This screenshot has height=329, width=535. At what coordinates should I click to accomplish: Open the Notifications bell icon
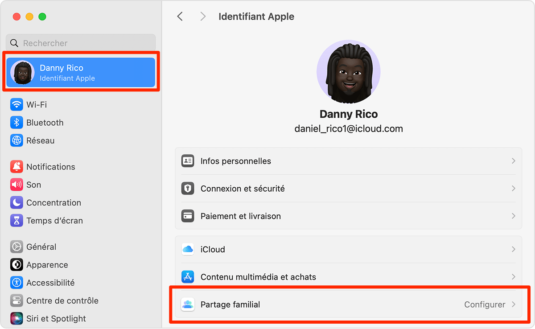[x=16, y=167]
